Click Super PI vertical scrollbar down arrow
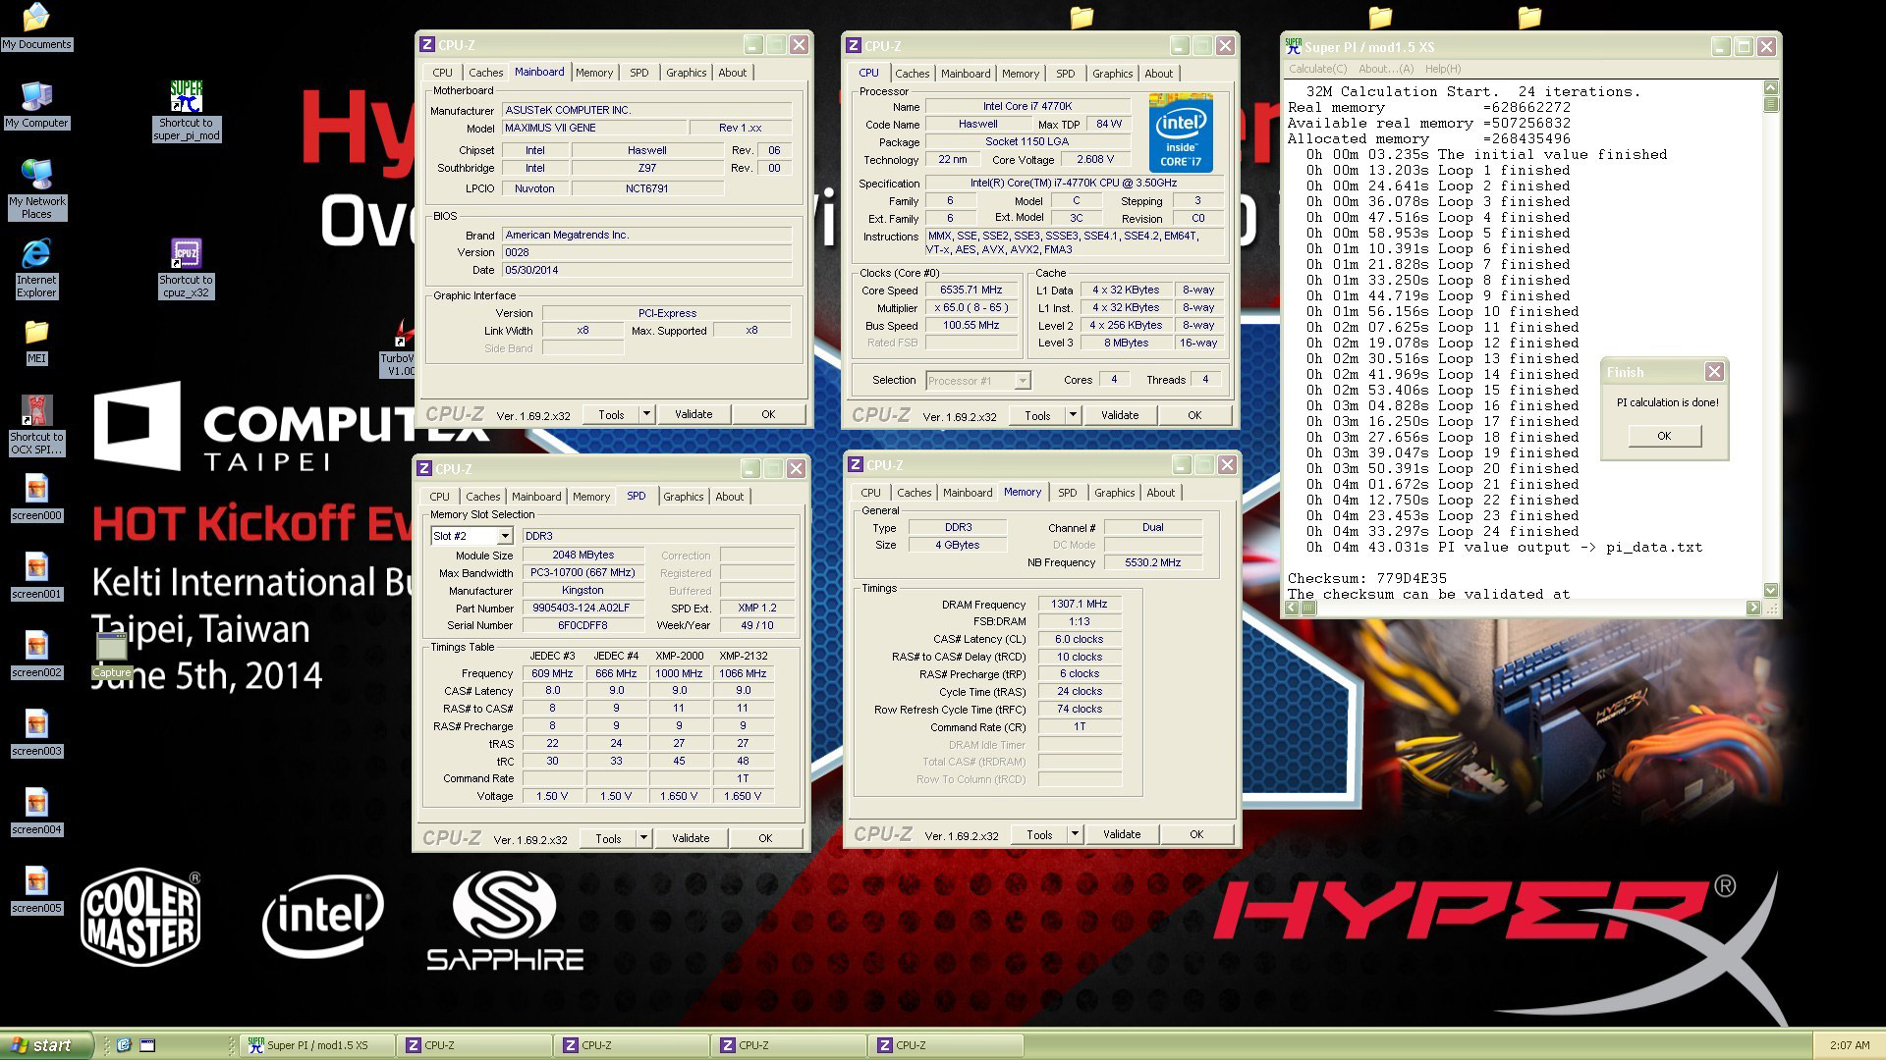Image resolution: width=1886 pixels, height=1060 pixels. (x=1770, y=591)
